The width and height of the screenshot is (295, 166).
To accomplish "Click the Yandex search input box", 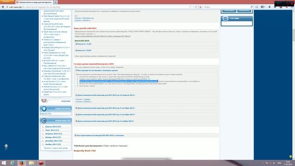I will [x=226, y=7].
